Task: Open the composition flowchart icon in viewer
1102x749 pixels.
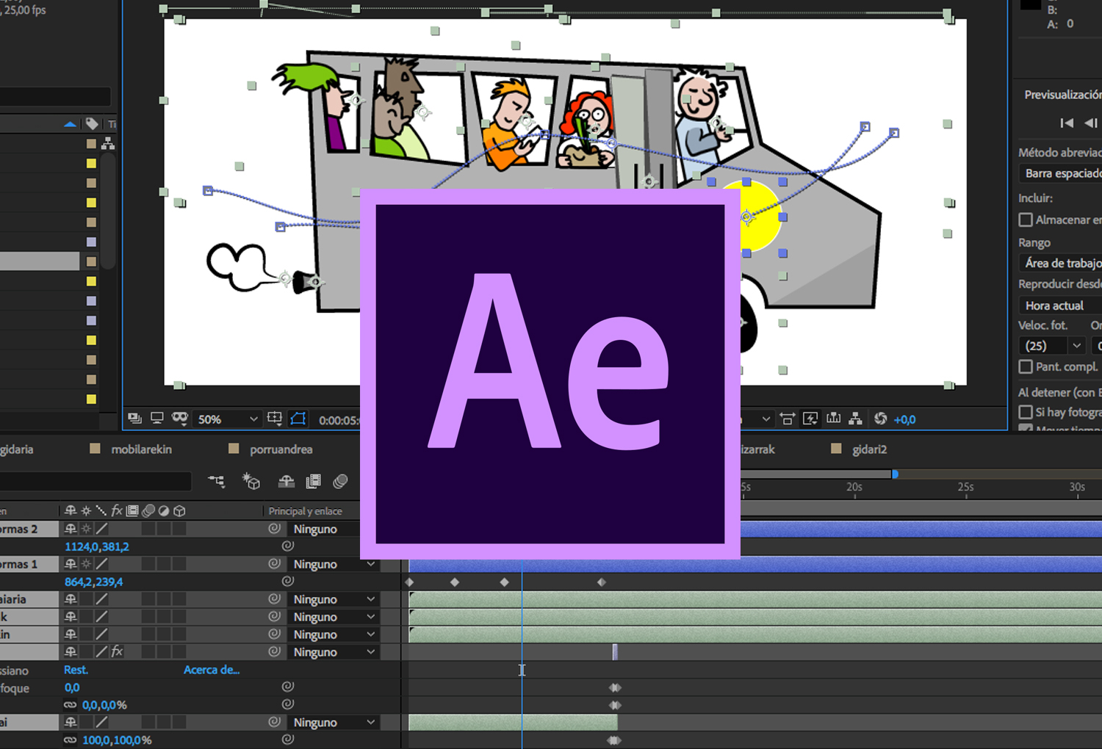Action: tap(856, 419)
